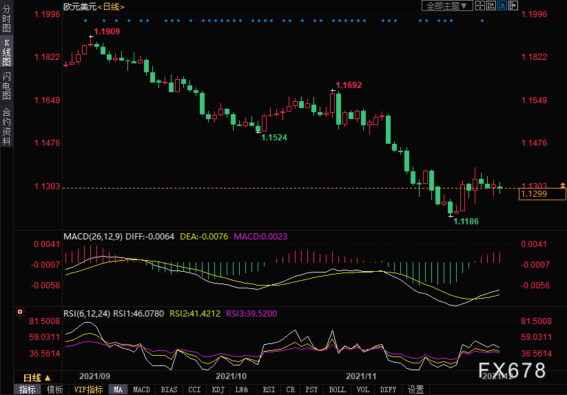This screenshot has width=567, height=395.
Task: Click the chart range measurement icon
Action: tap(491, 6)
